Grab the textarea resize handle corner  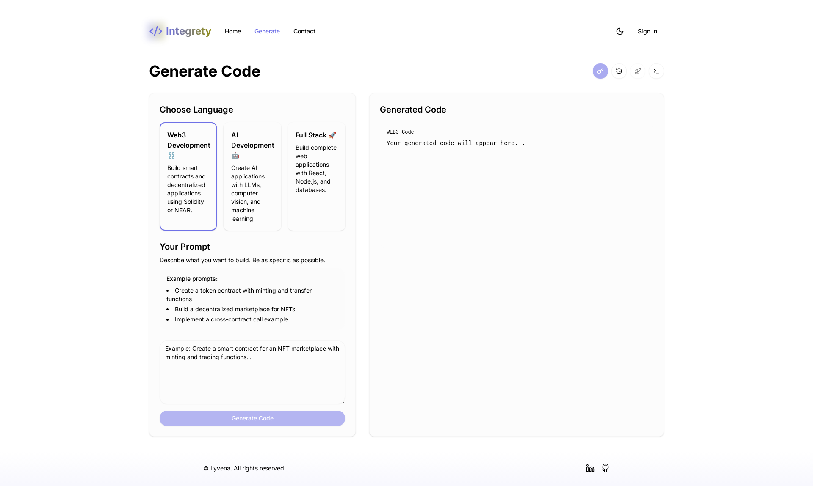[x=343, y=401]
